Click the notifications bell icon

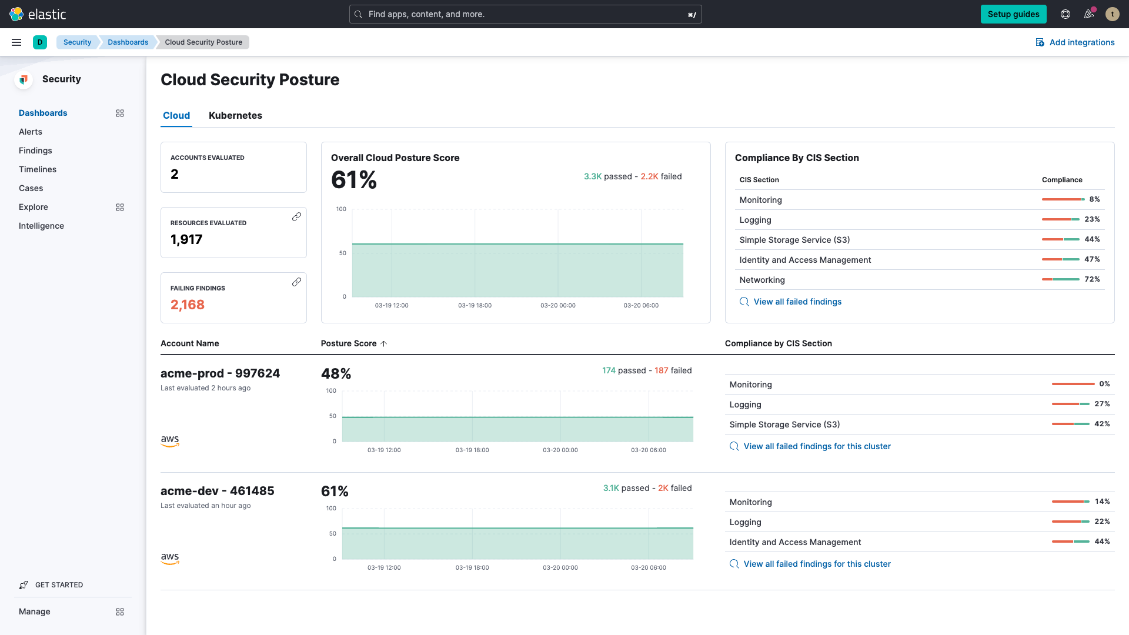coord(1090,14)
